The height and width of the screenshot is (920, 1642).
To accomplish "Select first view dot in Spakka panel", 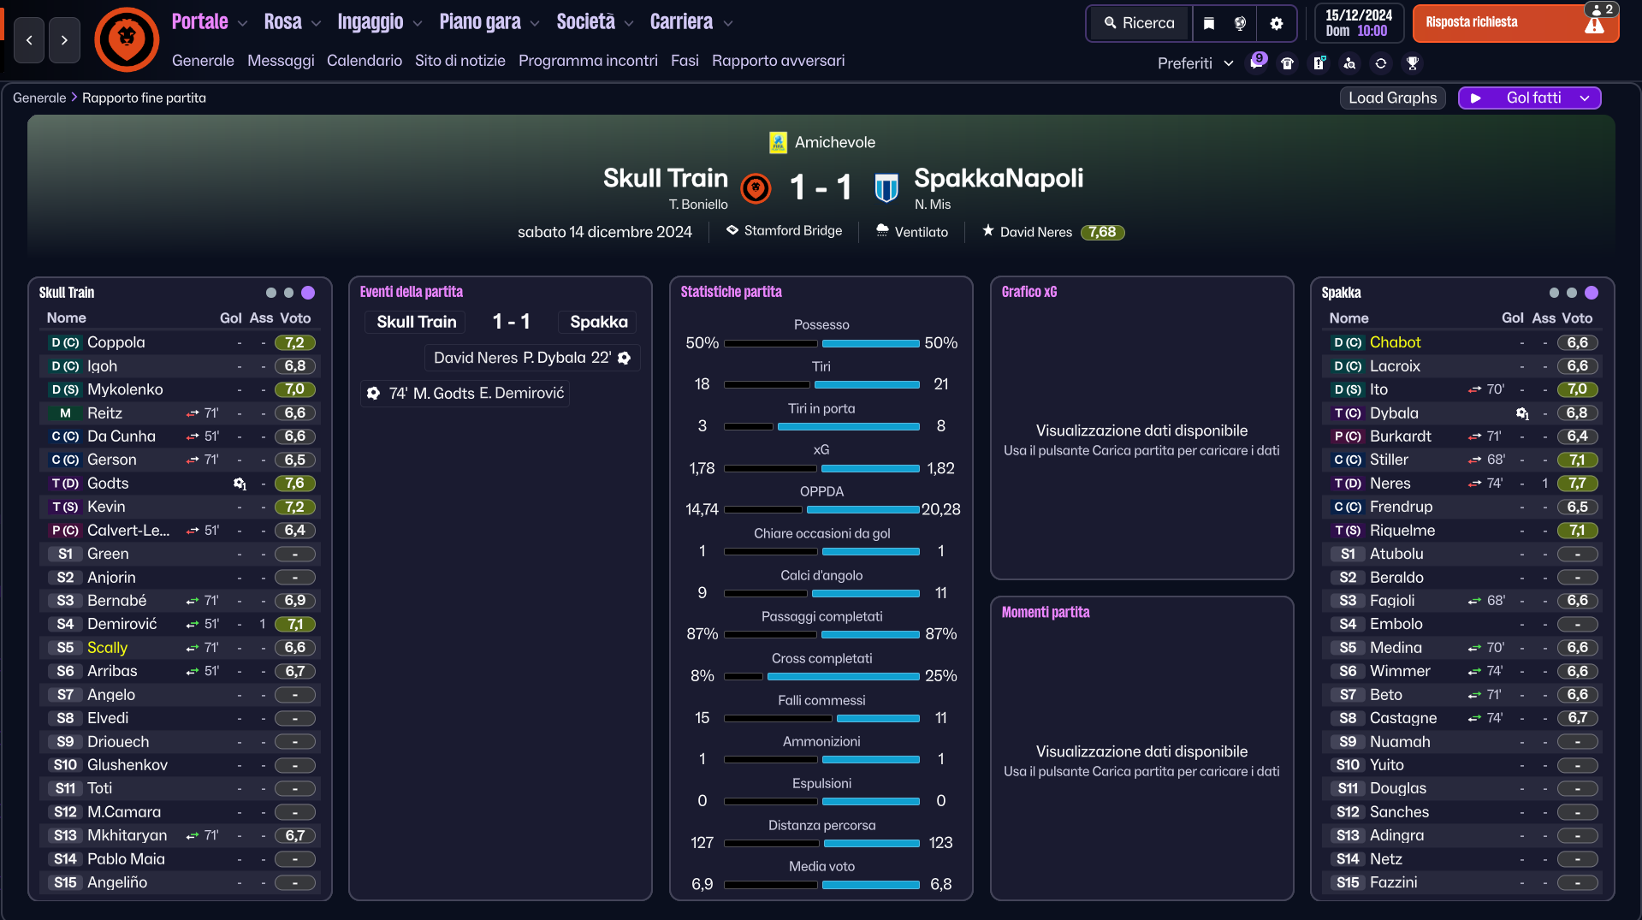I will pos(1554,293).
